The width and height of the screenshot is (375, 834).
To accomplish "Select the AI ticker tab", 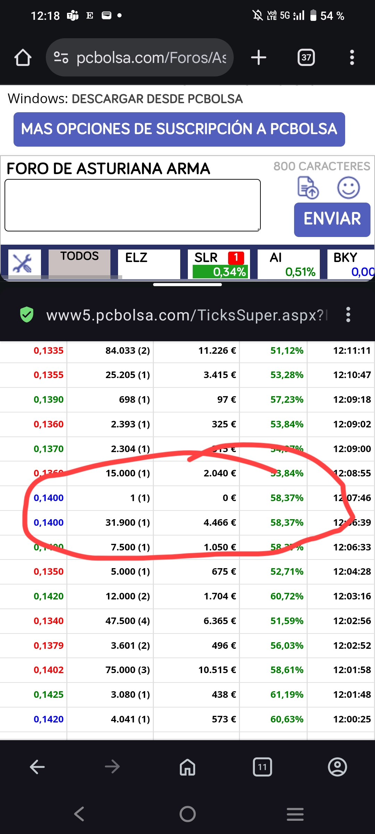I will click(289, 264).
